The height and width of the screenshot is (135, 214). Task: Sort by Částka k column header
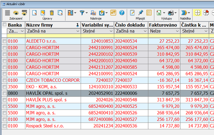coord(195,25)
